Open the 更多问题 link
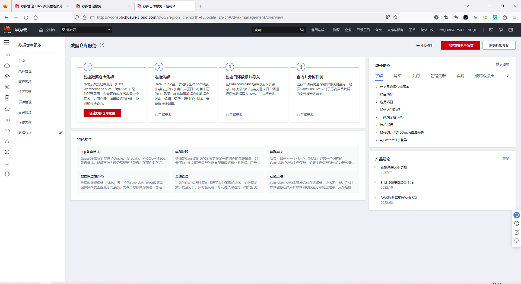The width and height of the screenshot is (521, 284). (x=503, y=65)
